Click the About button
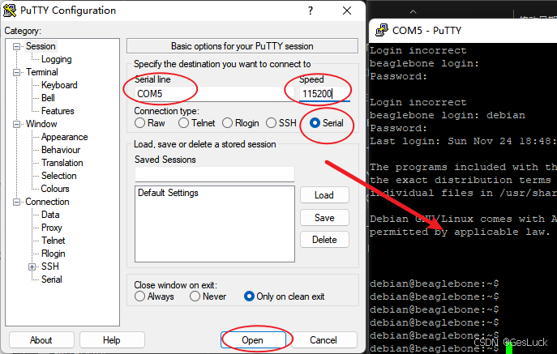557x354 pixels. (41, 340)
